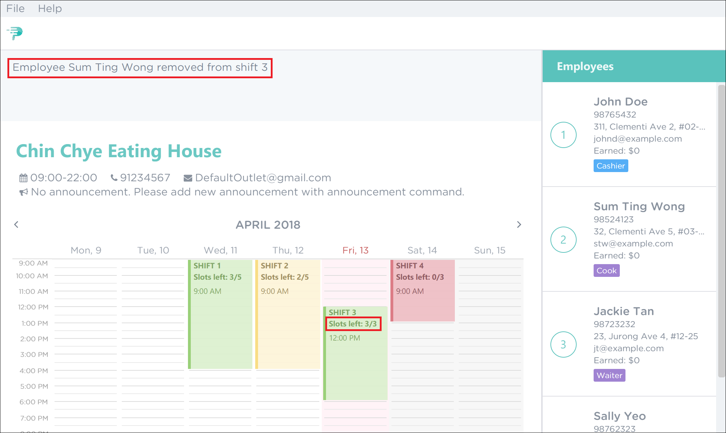Click the left arrow to go previous week
Screen dimensions: 726x433
(16, 225)
